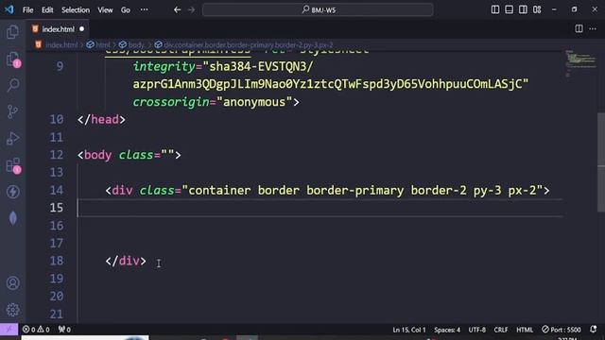This screenshot has height=340, width=605.
Task: Open the Accounts menu icon
Action: 12,283
